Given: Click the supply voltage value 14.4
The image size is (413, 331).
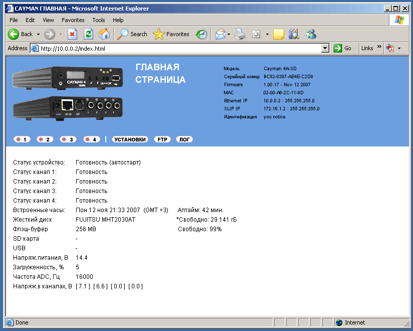Looking at the screenshot, I should point(81,258).
